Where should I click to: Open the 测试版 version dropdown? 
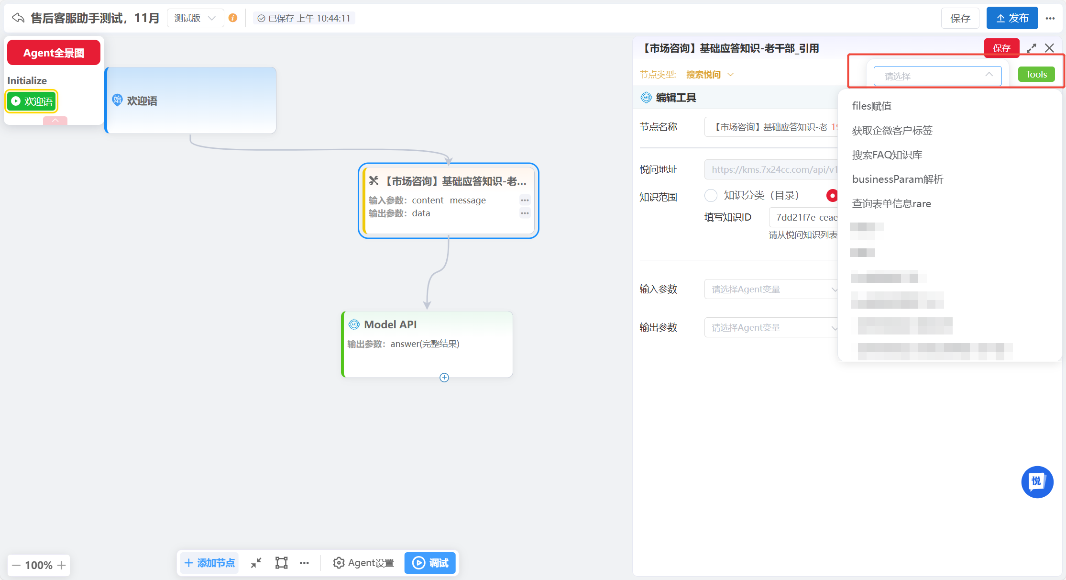coord(195,18)
